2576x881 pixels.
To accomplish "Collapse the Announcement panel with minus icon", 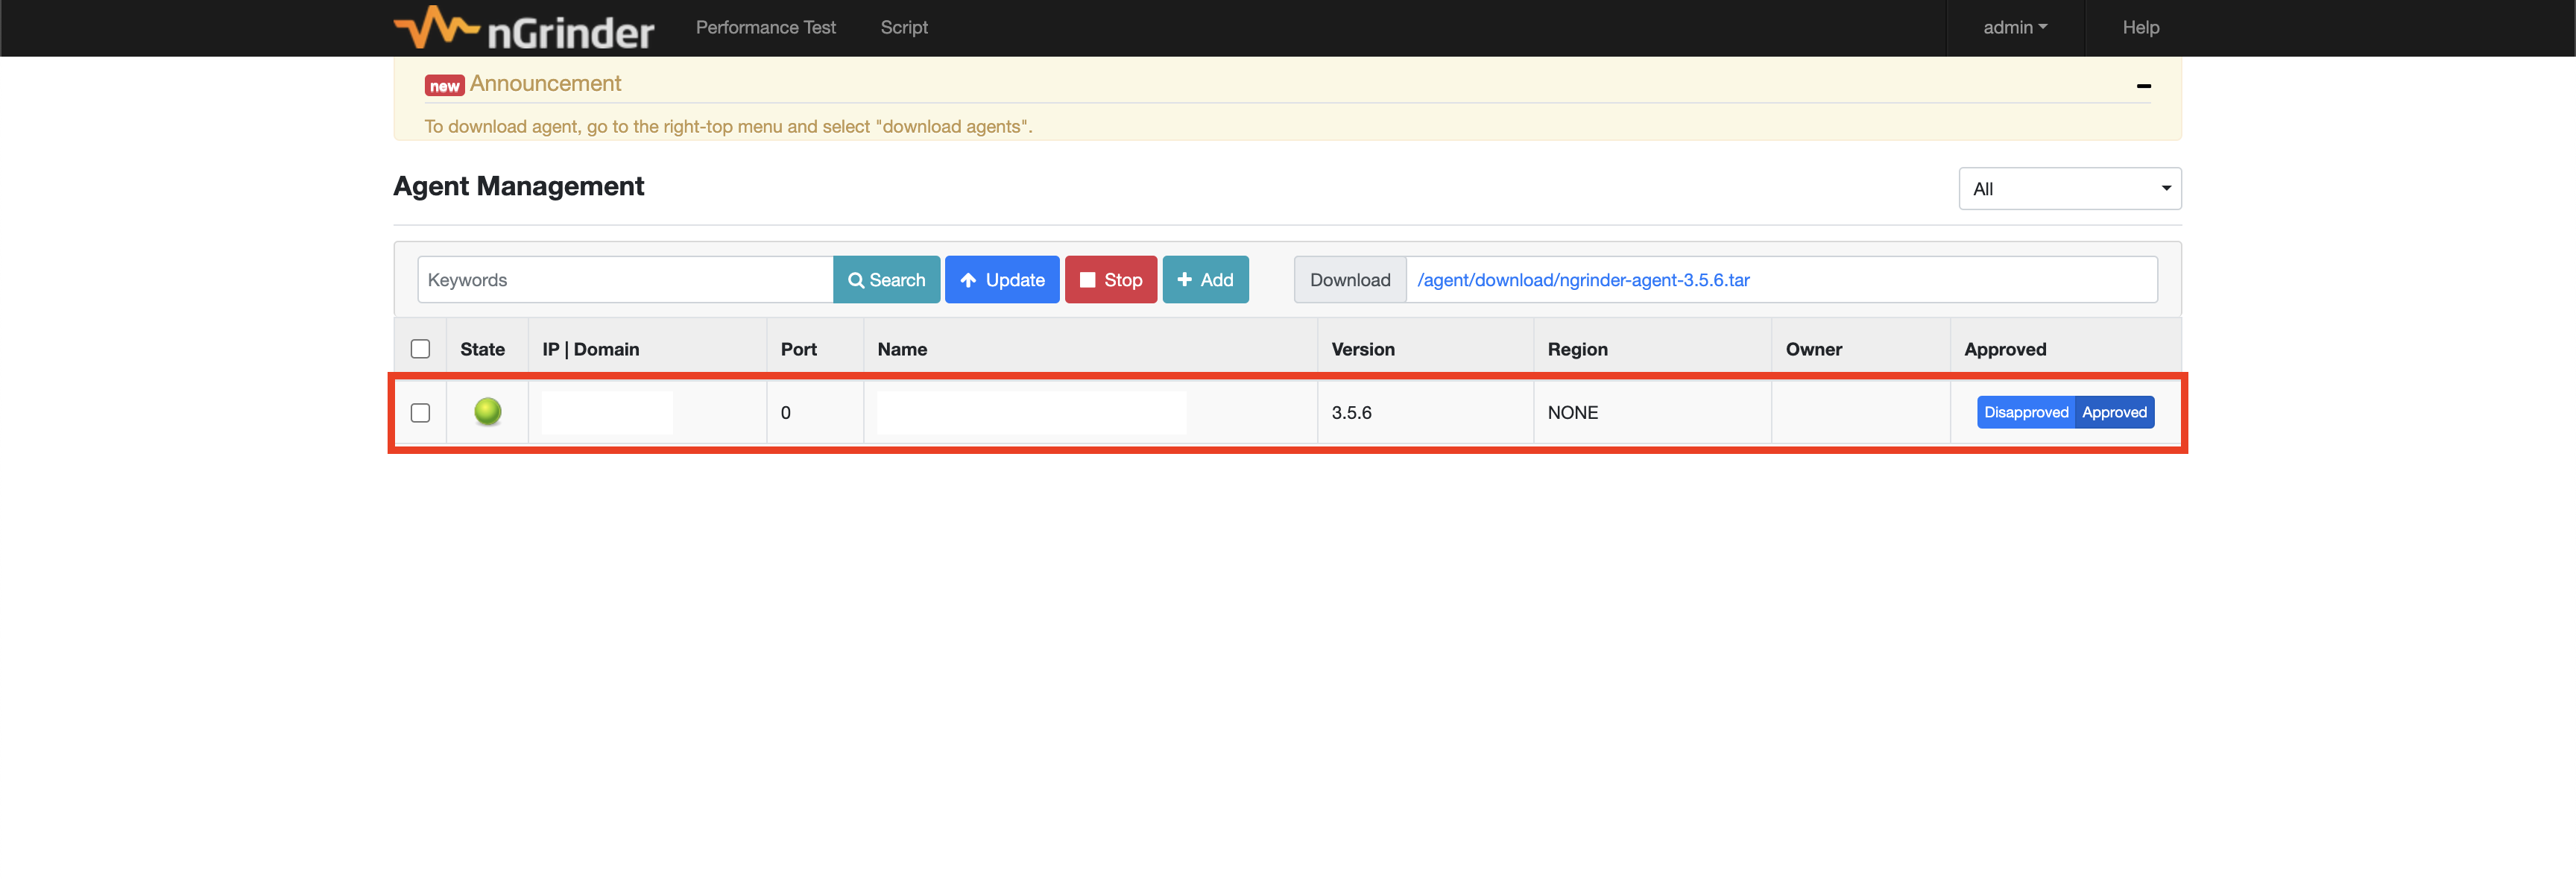I will point(2143,86).
